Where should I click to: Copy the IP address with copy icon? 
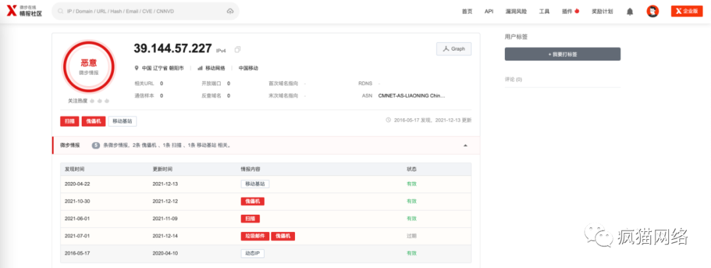click(x=238, y=49)
